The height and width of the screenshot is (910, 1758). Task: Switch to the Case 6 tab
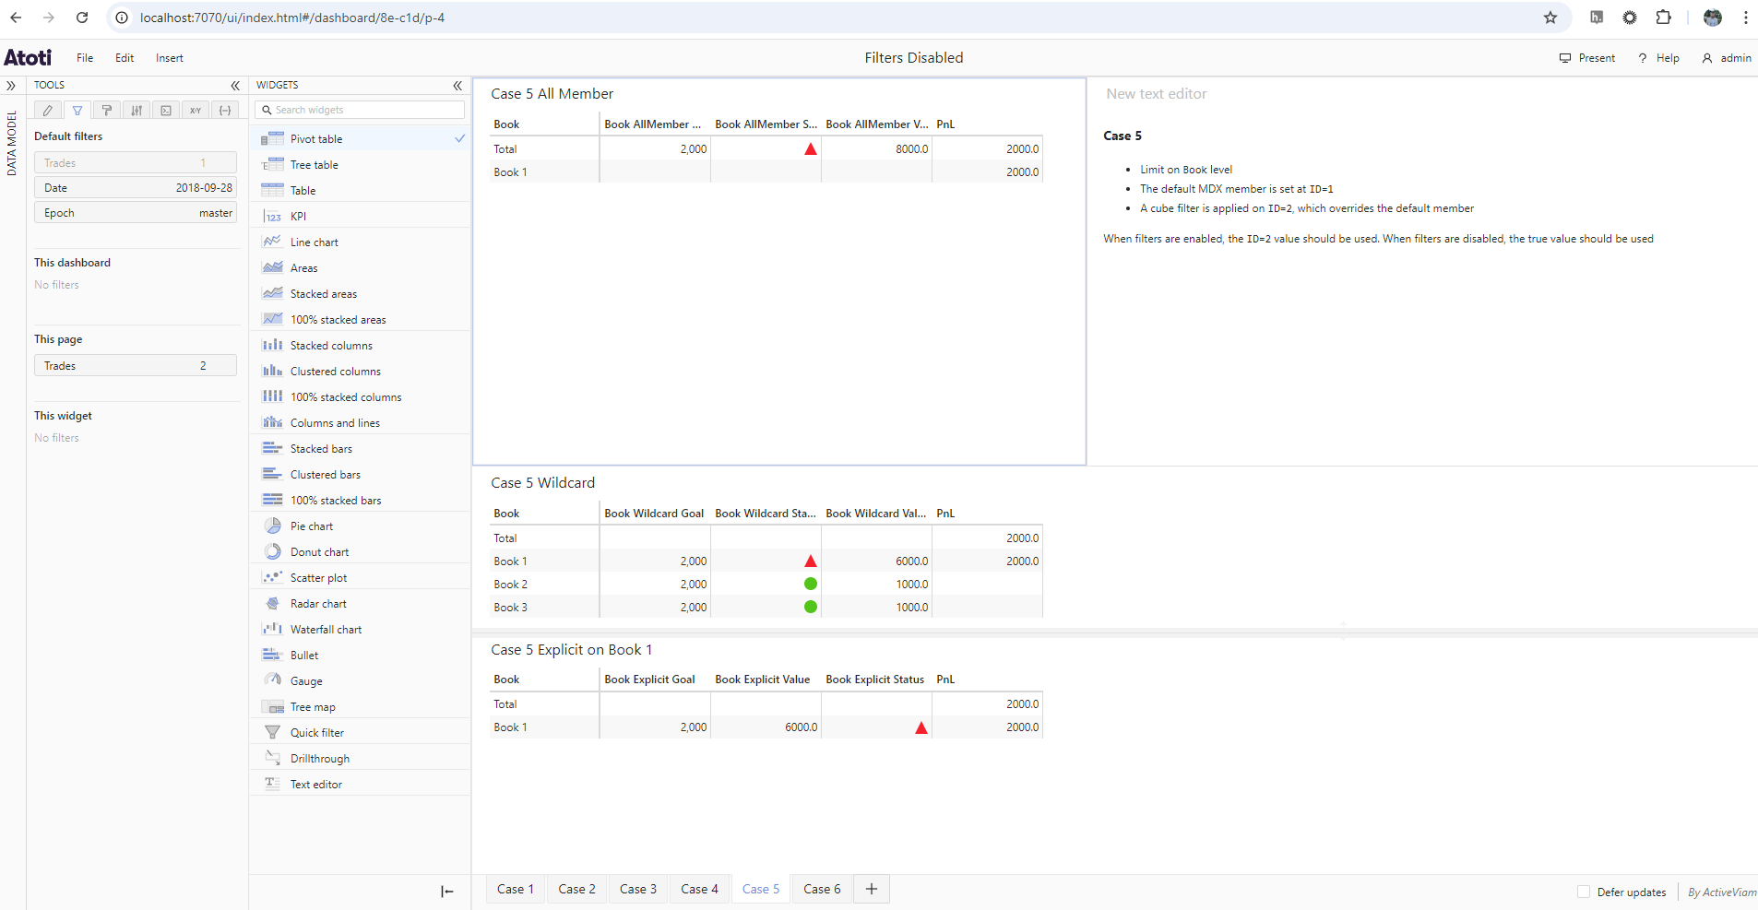pos(822,889)
